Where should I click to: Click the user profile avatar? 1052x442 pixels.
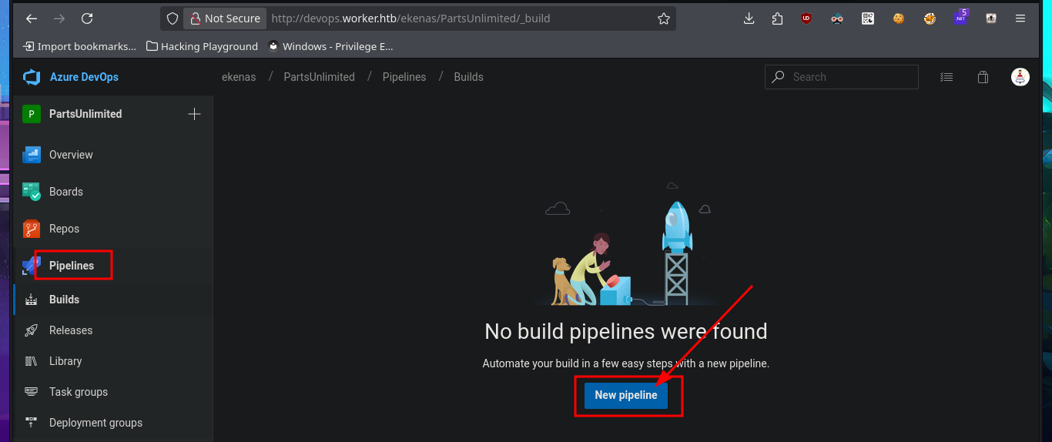point(1020,77)
